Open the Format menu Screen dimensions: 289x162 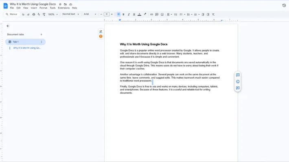point(43,8)
